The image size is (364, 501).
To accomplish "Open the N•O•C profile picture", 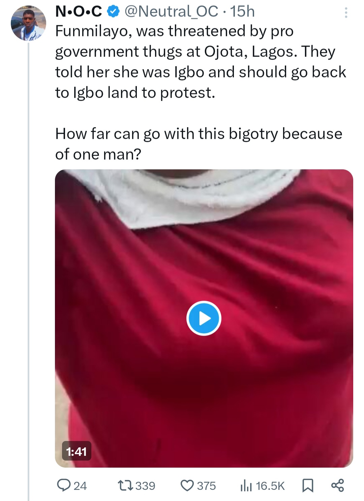I will pyautogui.click(x=28, y=24).
